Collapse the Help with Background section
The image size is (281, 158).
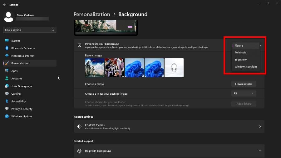tap(260, 151)
